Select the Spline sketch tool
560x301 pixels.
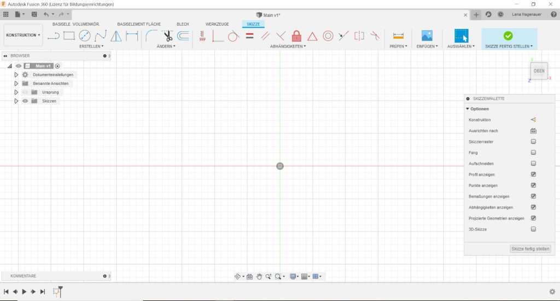click(x=101, y=36)
